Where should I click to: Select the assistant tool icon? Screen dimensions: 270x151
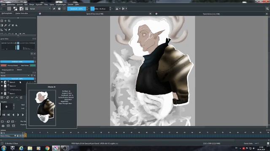point(2,30)
